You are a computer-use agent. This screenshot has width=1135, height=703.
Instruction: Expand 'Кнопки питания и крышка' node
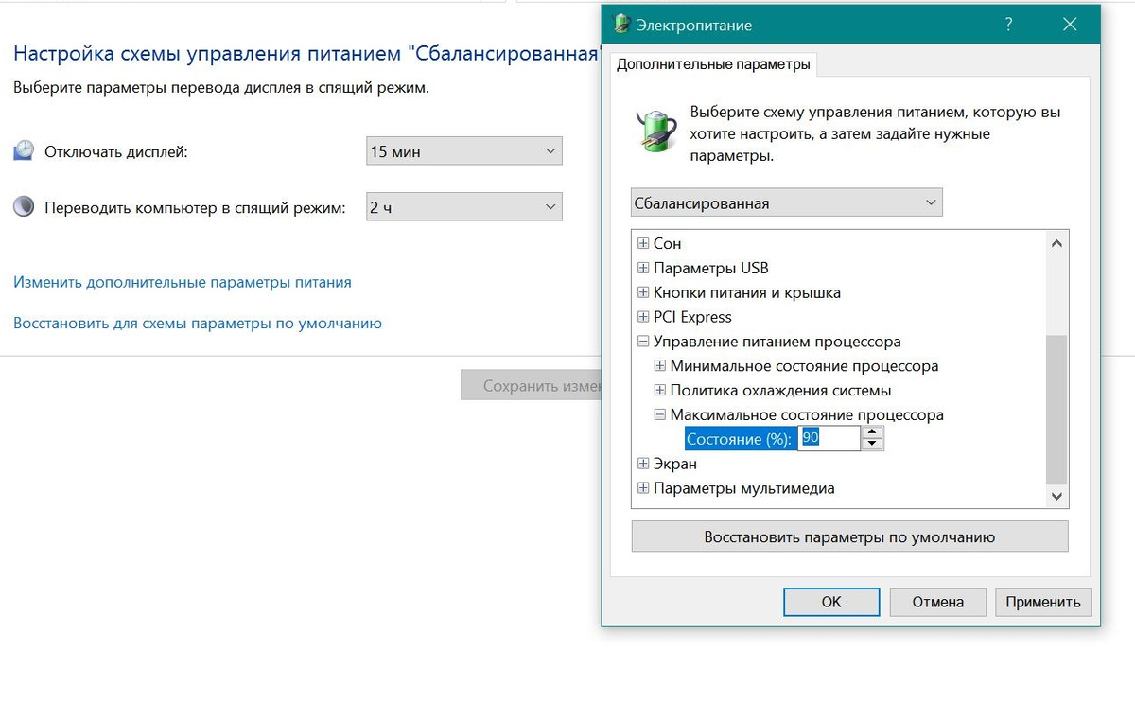[x=643, y=292]
